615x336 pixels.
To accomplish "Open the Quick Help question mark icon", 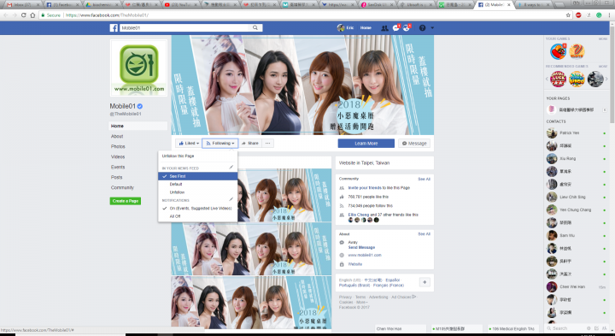I will 422,28.
